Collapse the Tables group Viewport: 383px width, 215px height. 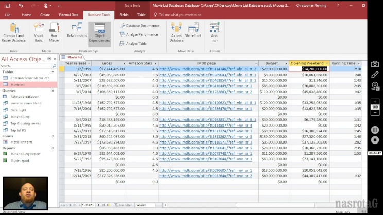click(x=53, y=72)
